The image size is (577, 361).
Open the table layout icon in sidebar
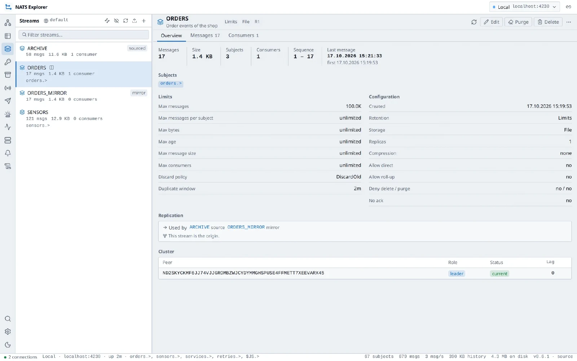click(x=8, y=36)
